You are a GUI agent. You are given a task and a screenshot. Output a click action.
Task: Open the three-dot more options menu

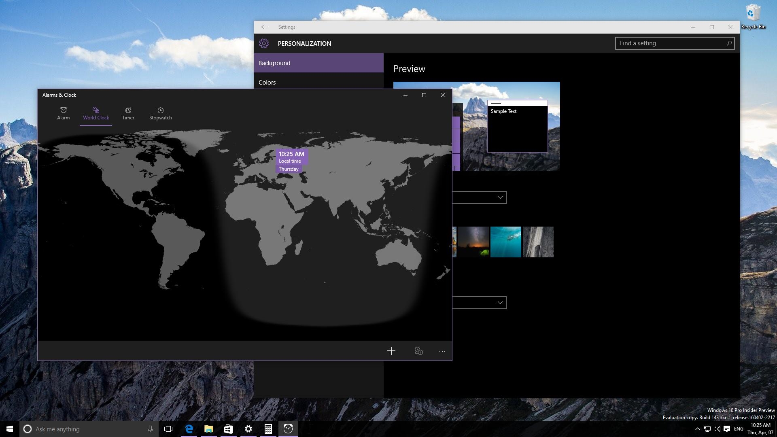[442, 351]
